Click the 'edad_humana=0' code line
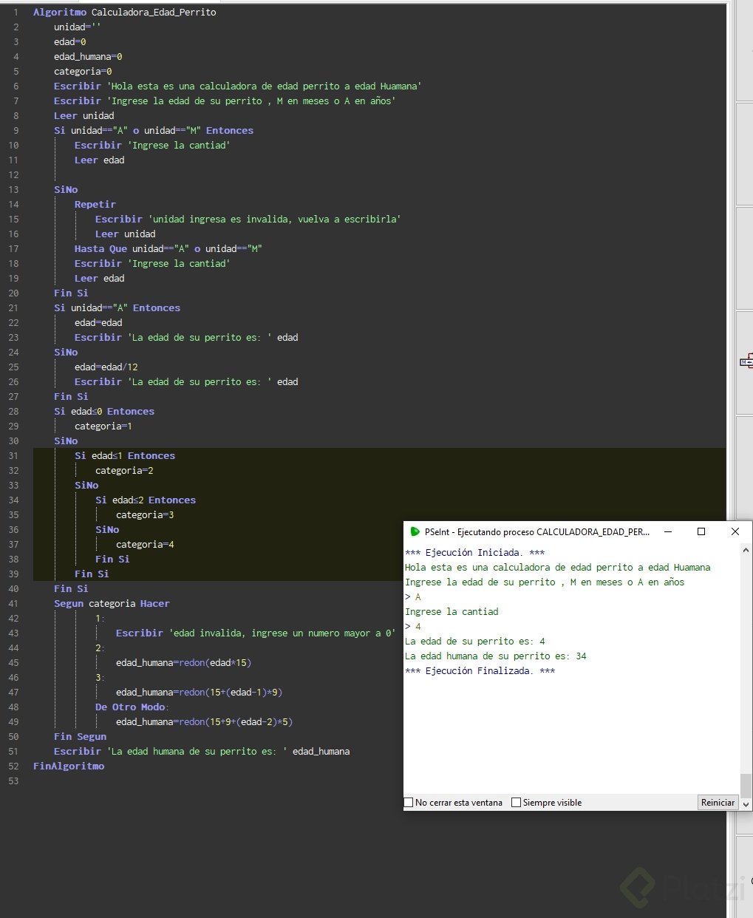This screenshot has width=753, height=918. click(x=88, y=56)
